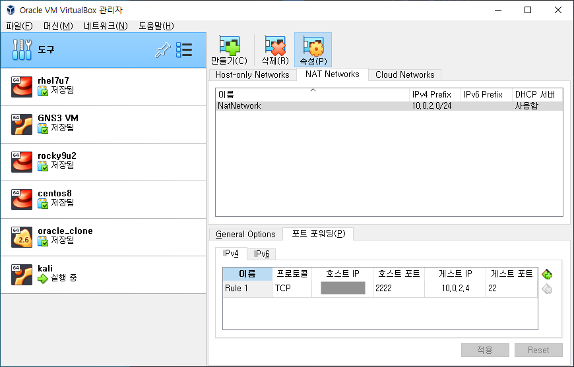
Task: Select the oracle_clone virtual machine entry
Action: pos(103,237)
